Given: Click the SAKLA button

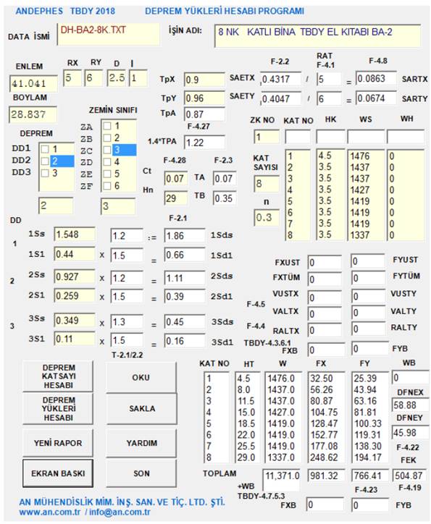Looking at the screenshot, I should click(141, 409).
